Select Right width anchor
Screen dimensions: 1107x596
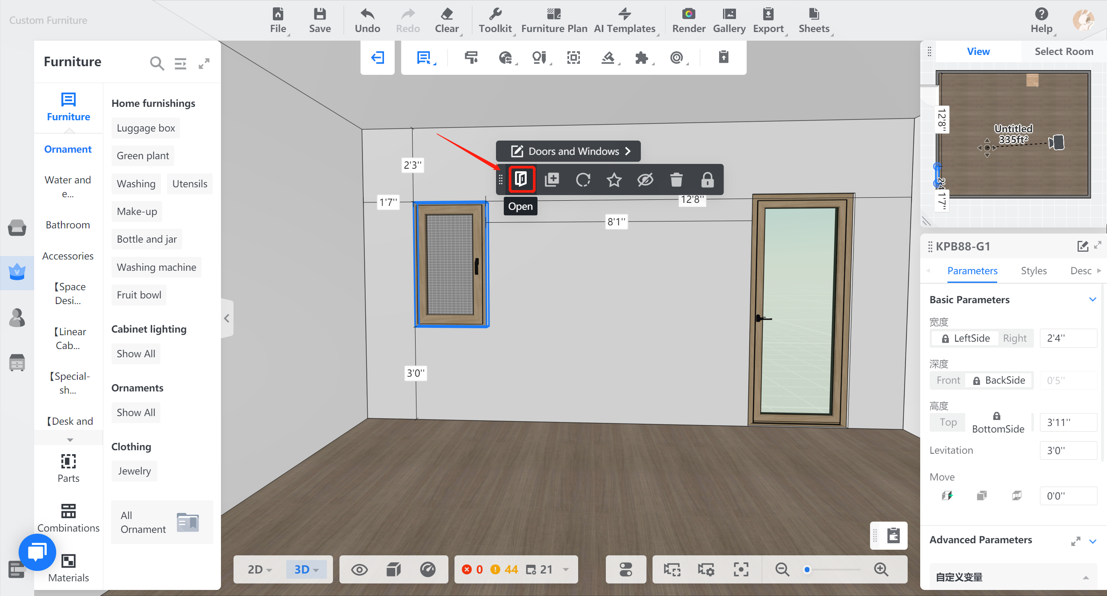[1014, 338]
